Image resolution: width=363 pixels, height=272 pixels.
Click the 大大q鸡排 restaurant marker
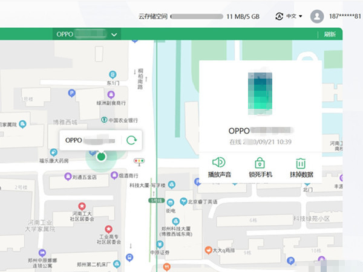pyautogui.click(x=208, y=249)
